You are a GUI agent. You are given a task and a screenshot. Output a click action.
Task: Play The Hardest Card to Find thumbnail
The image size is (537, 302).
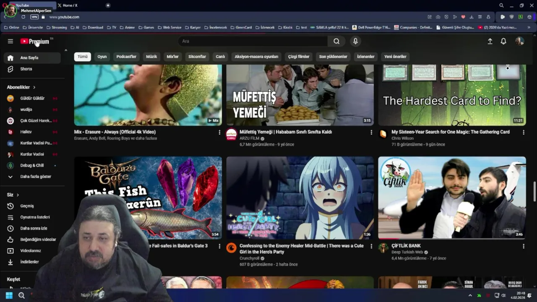(x=452, y=95)
